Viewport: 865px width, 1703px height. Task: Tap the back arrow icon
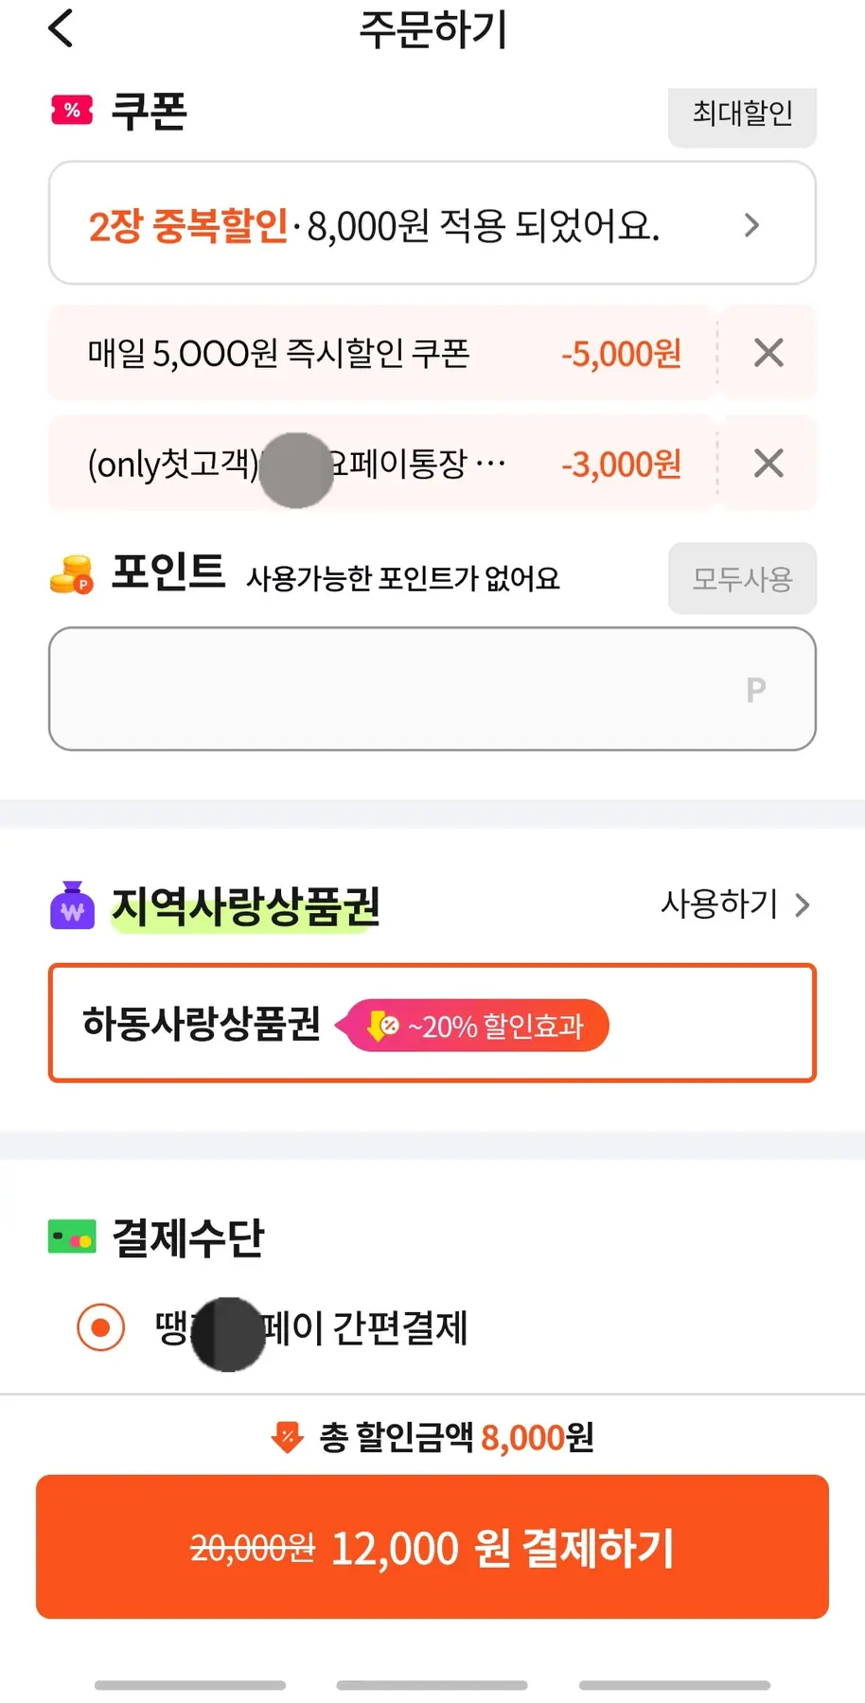click(61, 28)
